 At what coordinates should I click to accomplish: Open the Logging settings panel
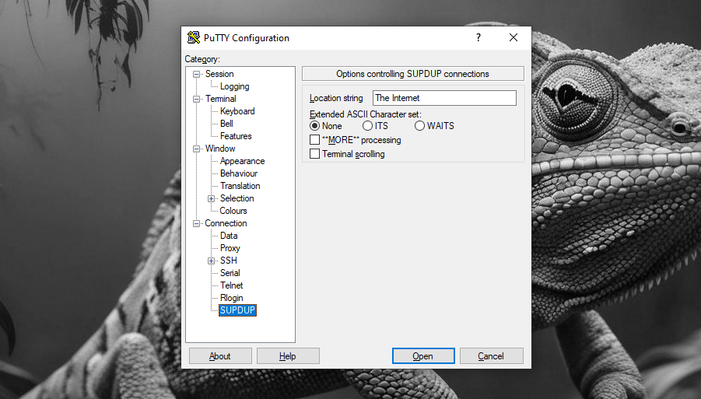(234, 86)
